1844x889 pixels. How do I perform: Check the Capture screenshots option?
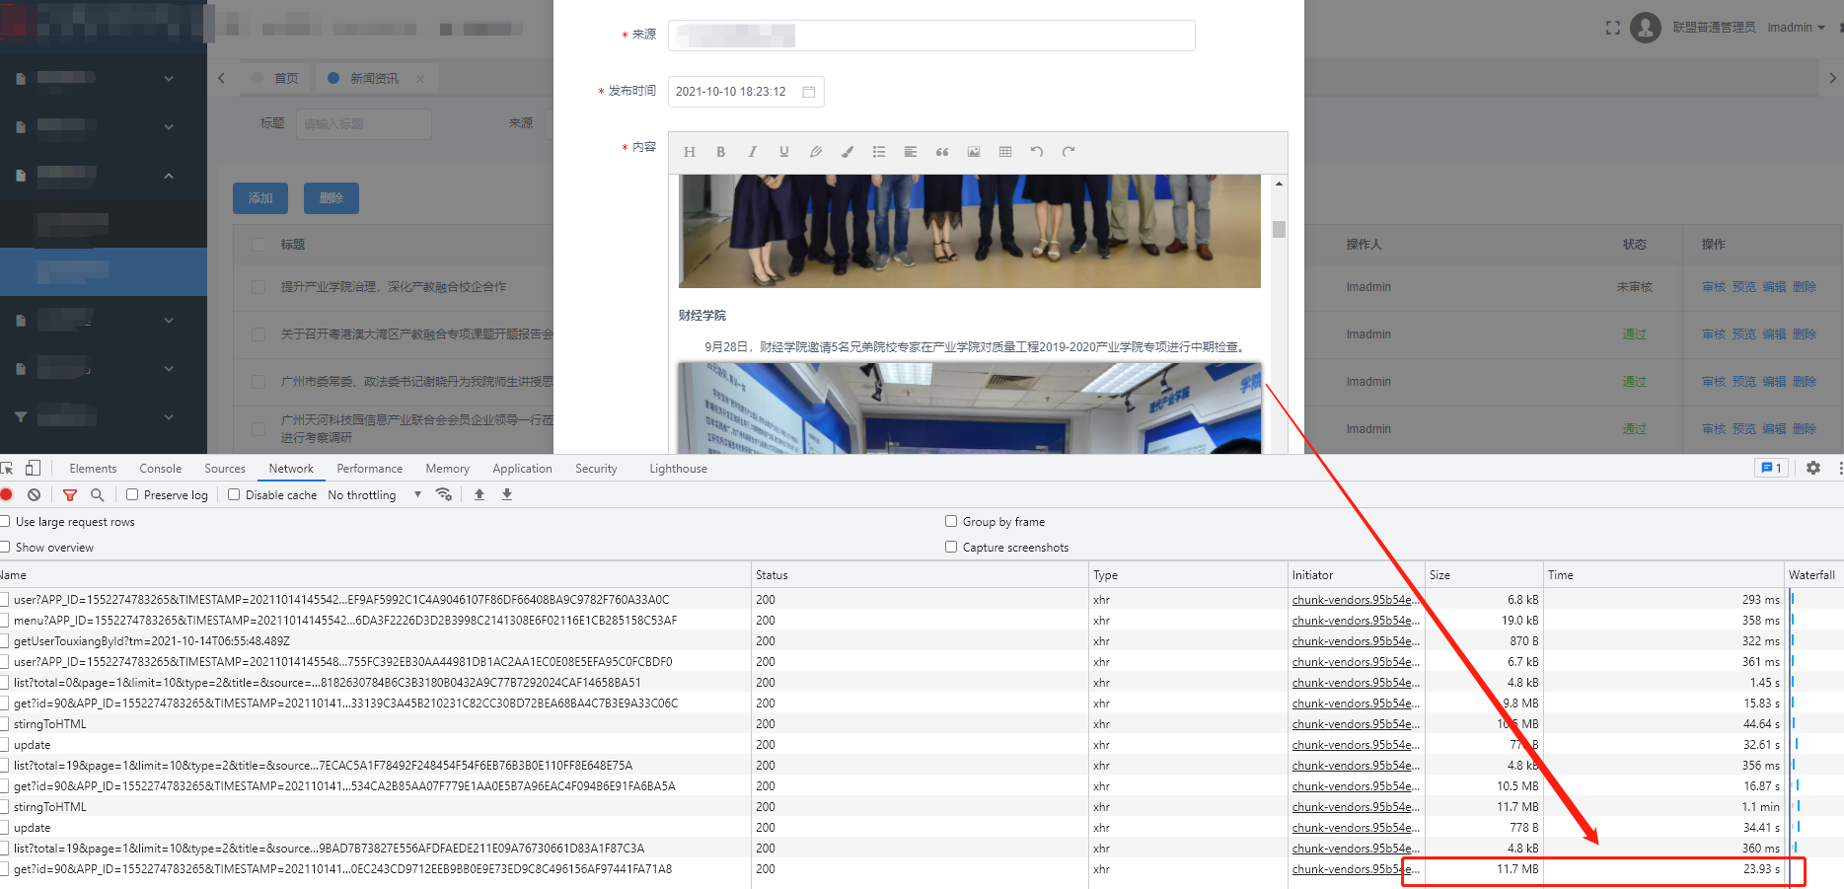(x=951, y=547)
